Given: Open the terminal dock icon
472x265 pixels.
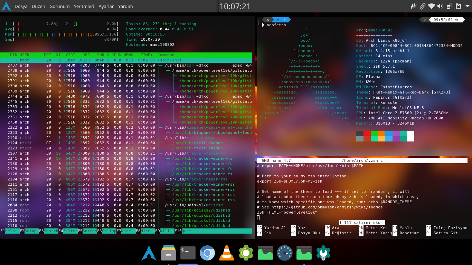Looking at the screenshot, I should [x=188, y=253].
